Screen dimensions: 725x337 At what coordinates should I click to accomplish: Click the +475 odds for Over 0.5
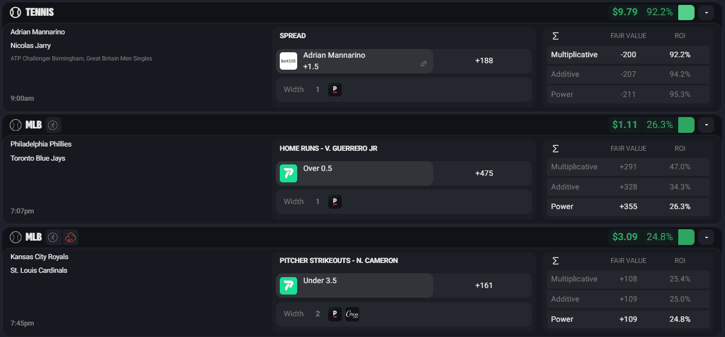click(x=484, y=173)
